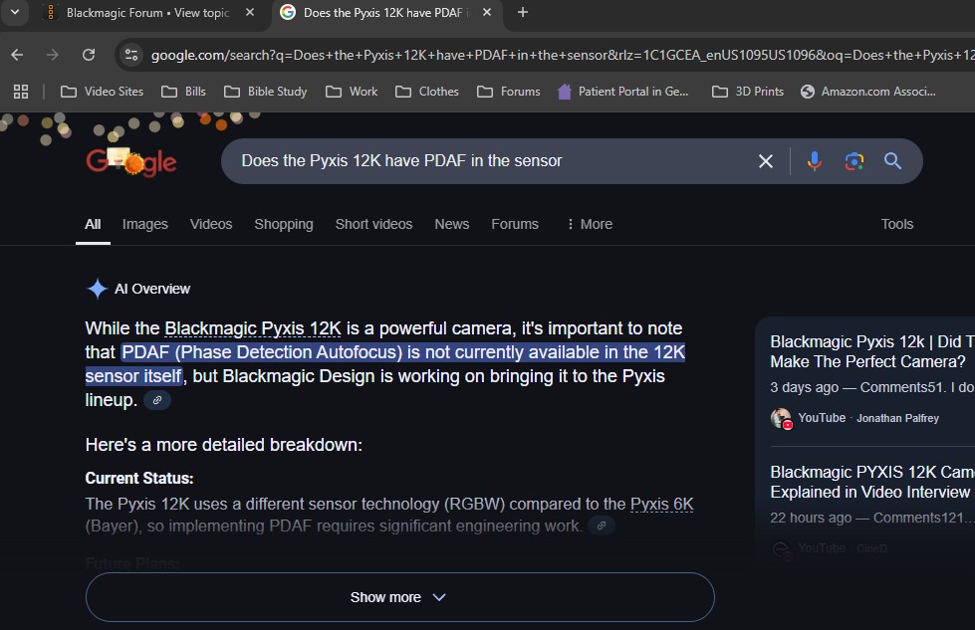Open a new browser tab
Image resolution: width=975 pixels, height=630 pixels.
click(x=523, y=12)
